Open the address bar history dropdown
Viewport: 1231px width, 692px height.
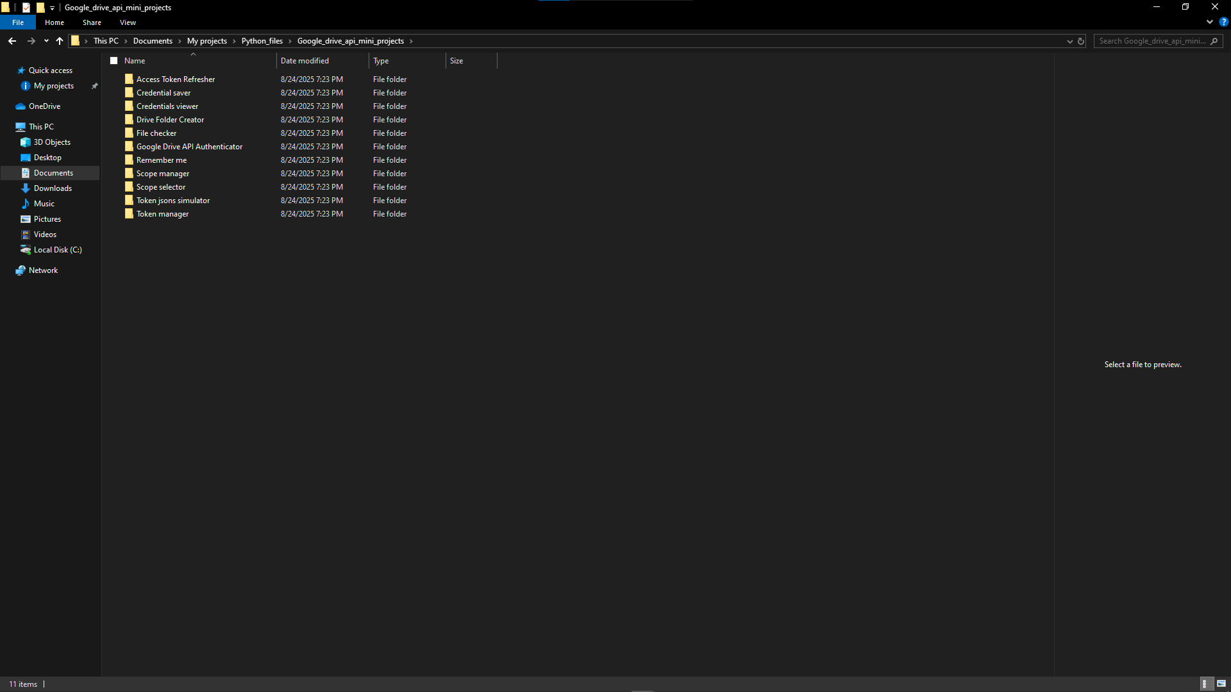pos(1069,41)
